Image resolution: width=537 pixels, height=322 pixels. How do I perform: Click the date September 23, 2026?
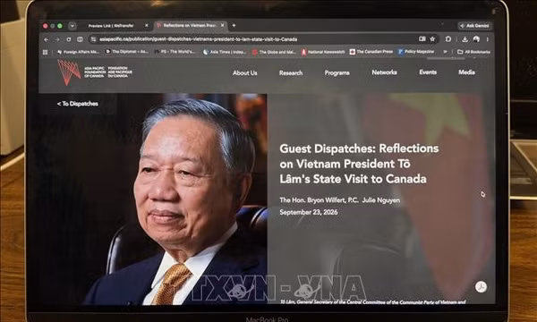pyautogui.click(x=309, y=212)
